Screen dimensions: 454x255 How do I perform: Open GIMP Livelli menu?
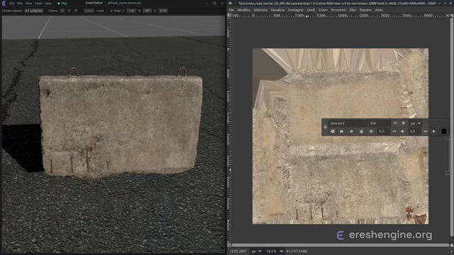coord(311,10)
